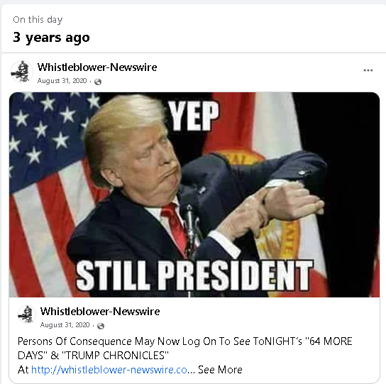Open the top Whistleblower-Newswire page name
The width and height of the screenshot is (386, 384).
[x=97, y=67]
